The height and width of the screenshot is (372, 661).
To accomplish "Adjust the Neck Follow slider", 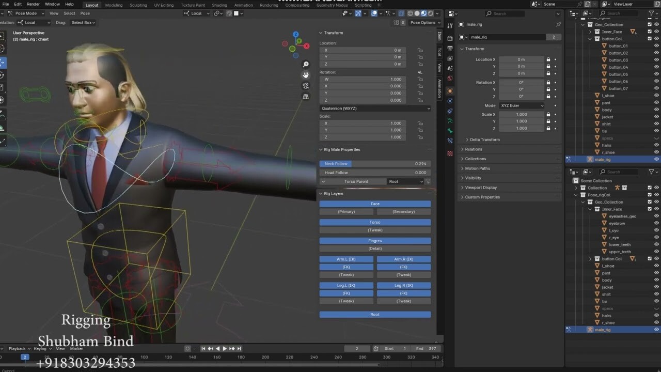I will click(x=375, y=163).
